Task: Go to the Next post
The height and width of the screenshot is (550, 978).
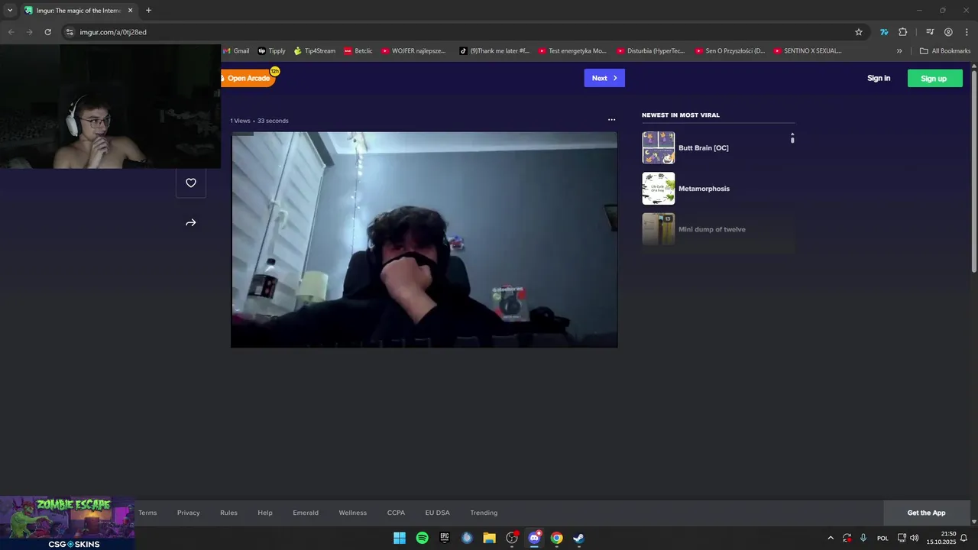Action: [604, 78]
